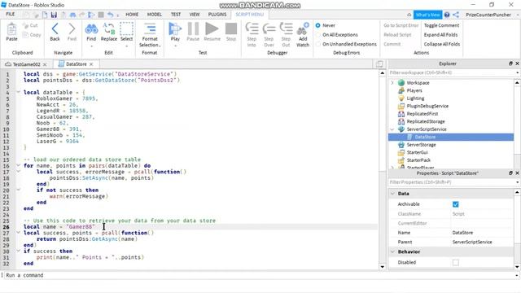
Task: Collapse the Behavior properties section
Action: coord(392,251)
